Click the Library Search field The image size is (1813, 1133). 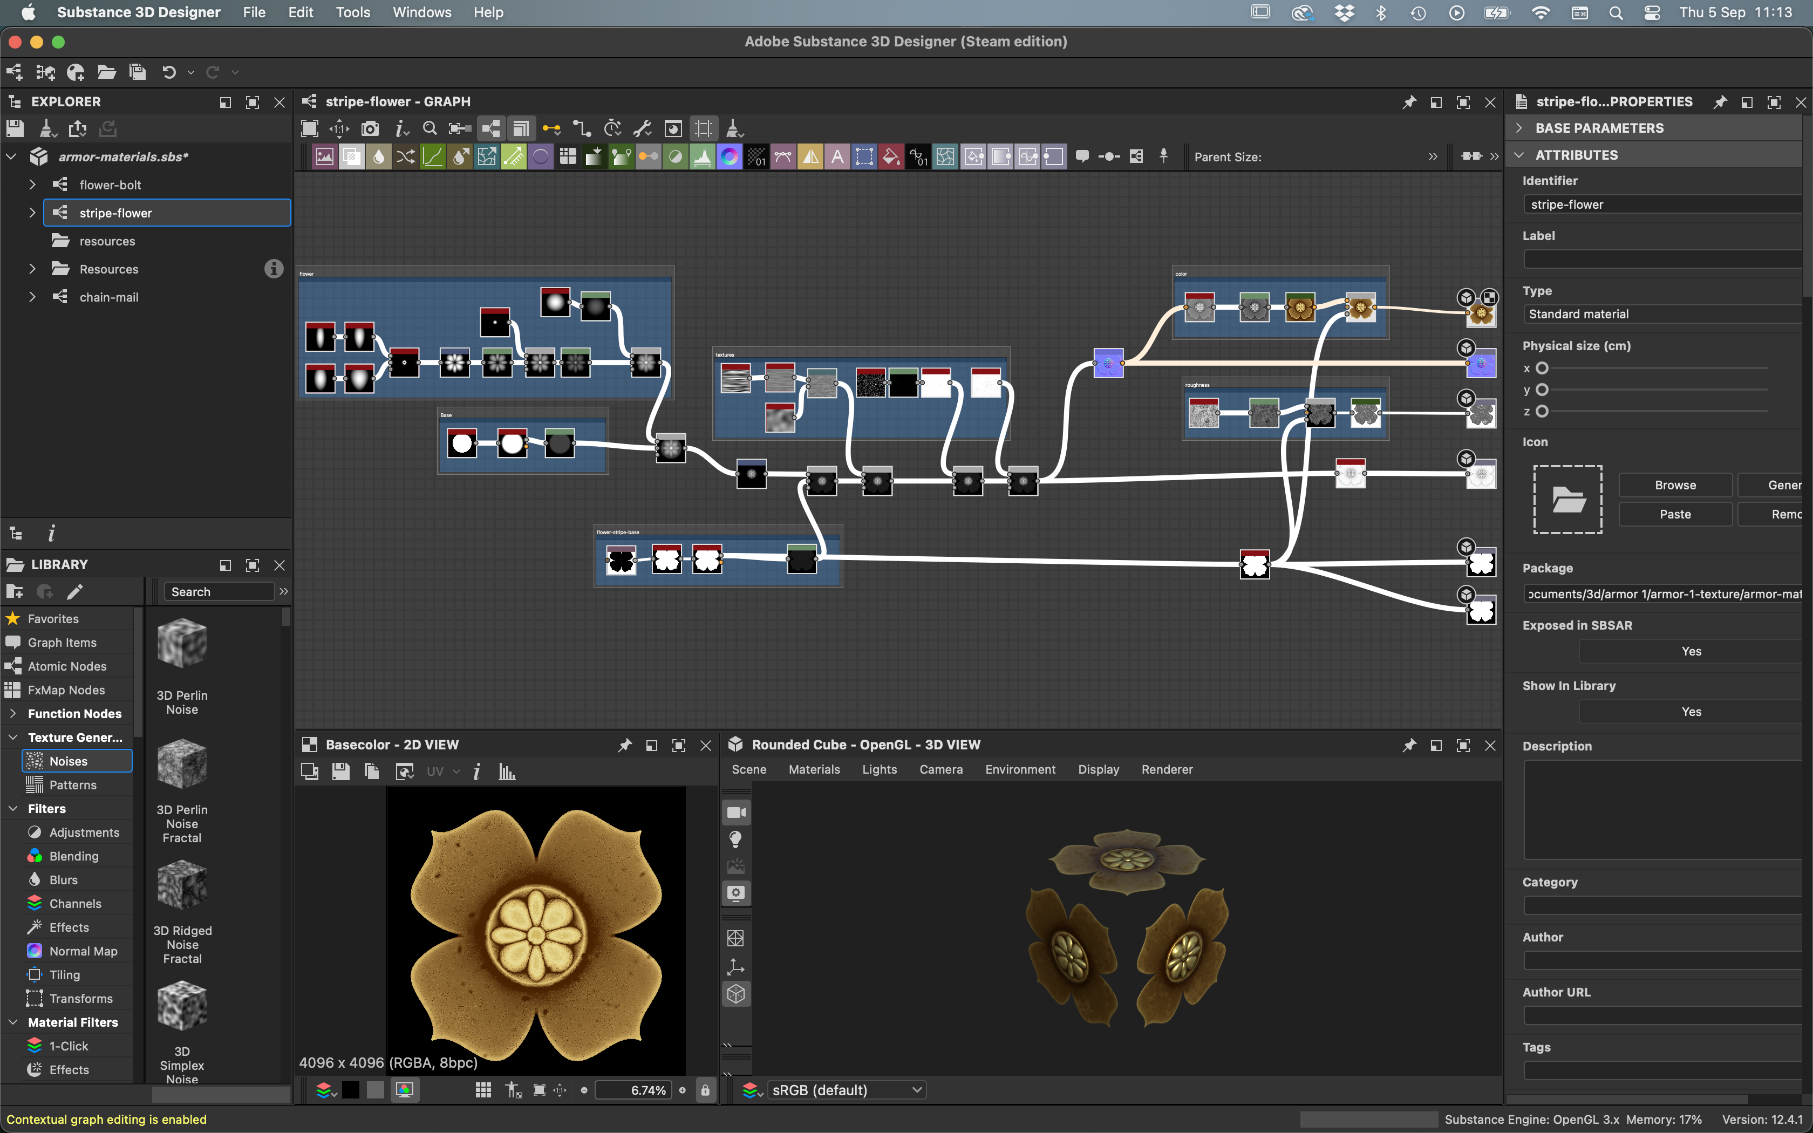click(x=220, y=592)
